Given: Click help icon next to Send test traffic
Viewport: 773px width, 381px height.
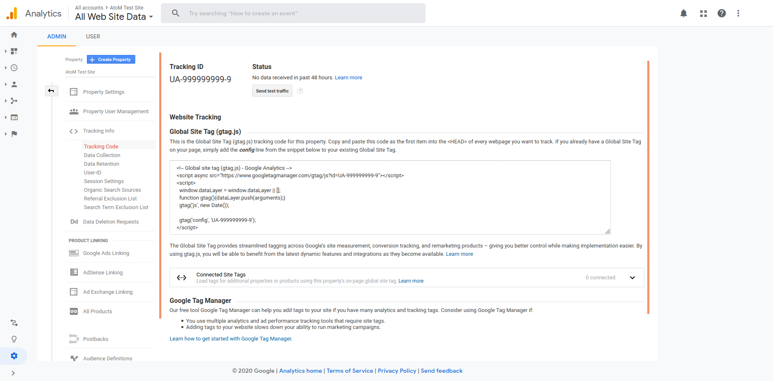Looking at the screenshot, I should (x=300, y=91).
